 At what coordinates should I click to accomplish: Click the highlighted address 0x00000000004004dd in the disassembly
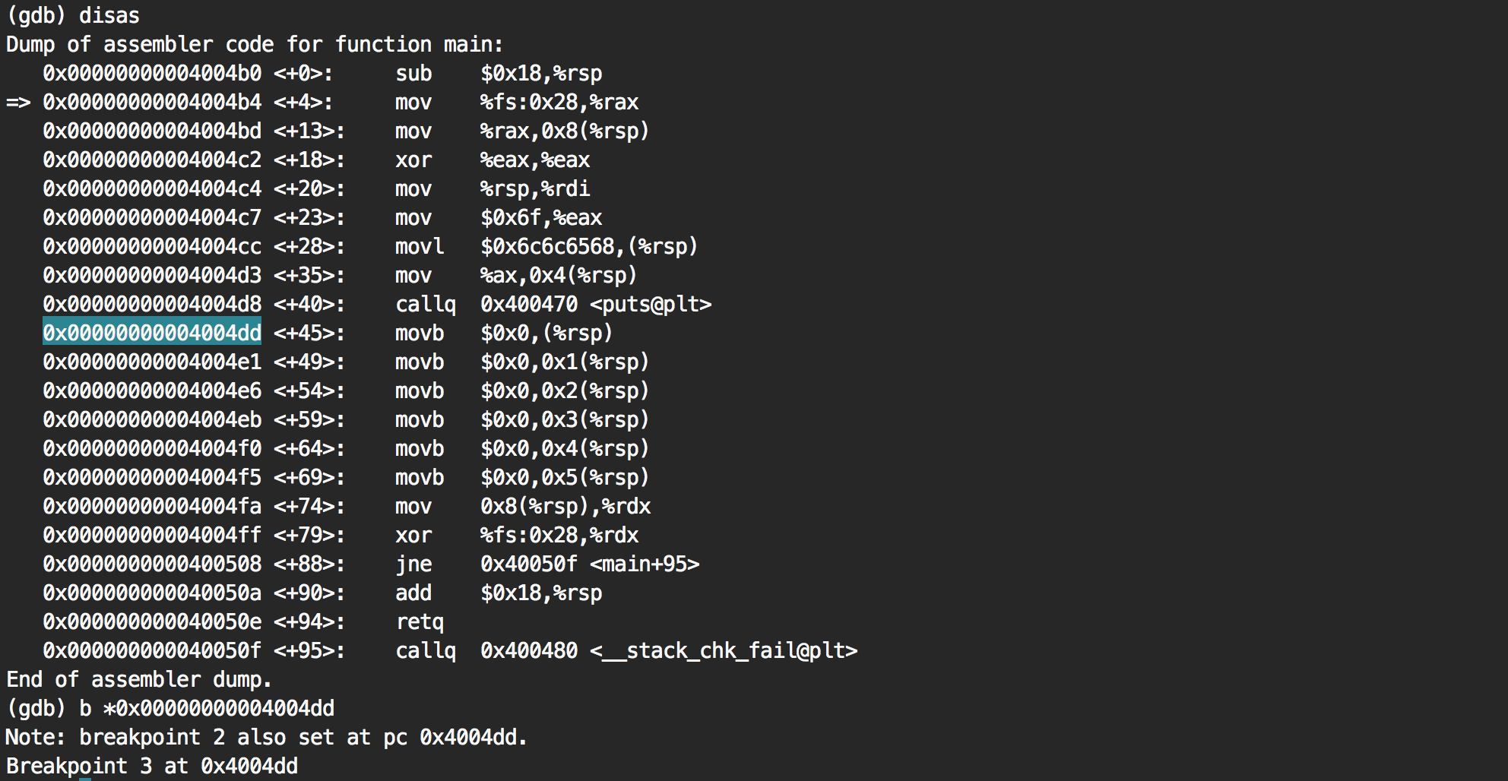point(152,333)
